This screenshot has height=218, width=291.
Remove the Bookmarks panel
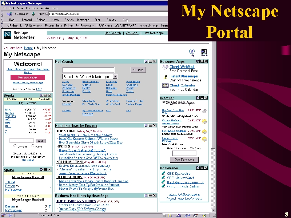[x=206, y=168]
